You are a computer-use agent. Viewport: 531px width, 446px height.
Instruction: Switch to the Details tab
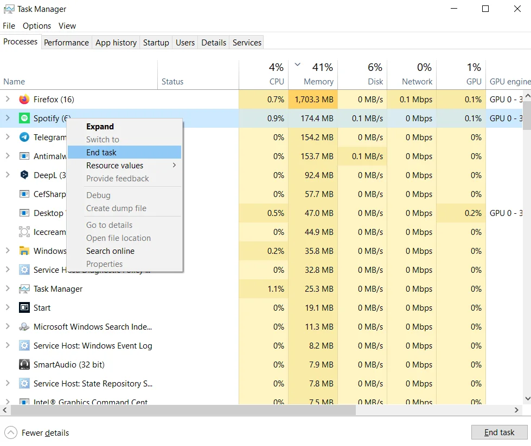(214, 43)
